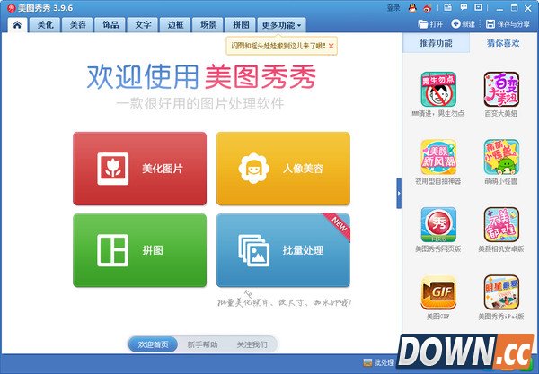Image resolution: width=539 pixels, height=374 pixels.
Task: Expand the 更多功能 dropdown menu
Action: [281, 25]
